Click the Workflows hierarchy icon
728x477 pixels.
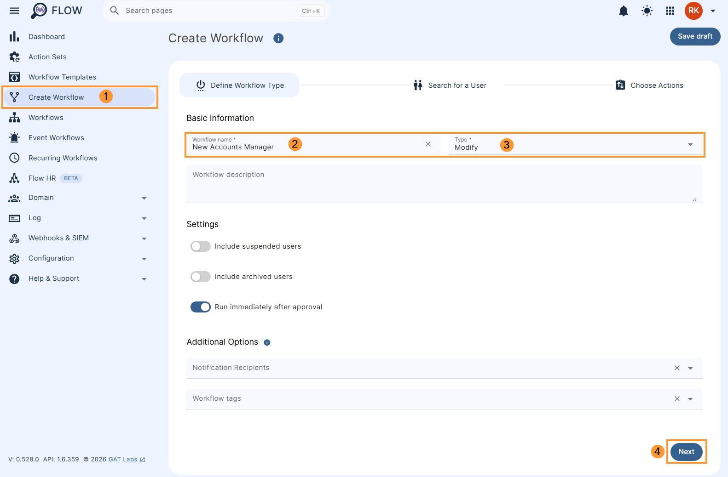(14, 118)
